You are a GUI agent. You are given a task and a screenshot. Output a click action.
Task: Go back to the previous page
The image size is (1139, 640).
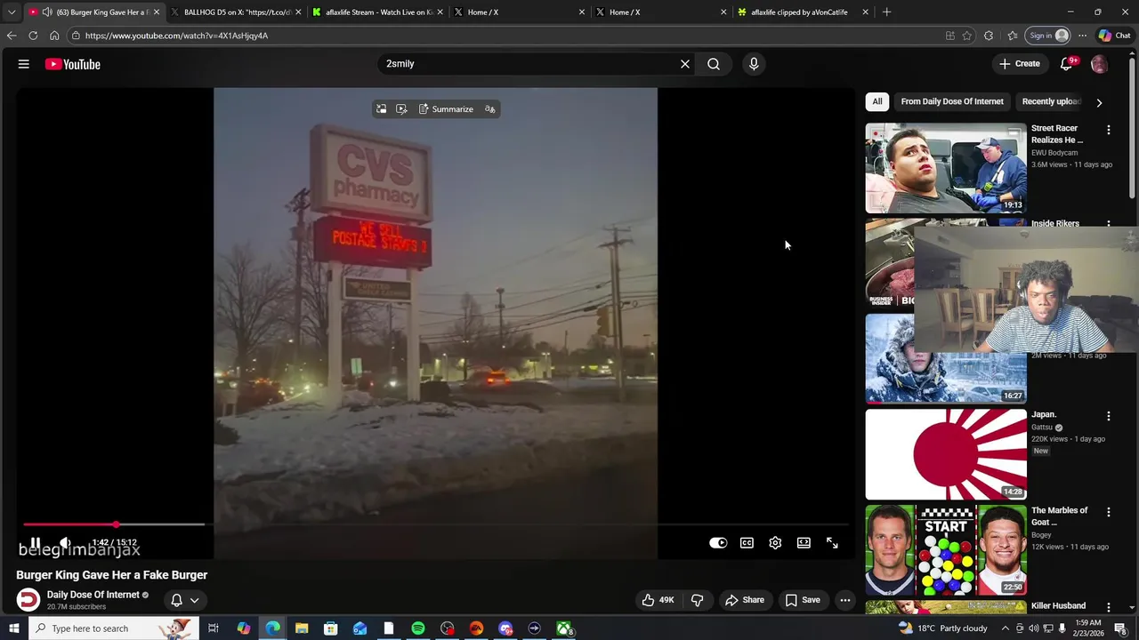point(12,36)
